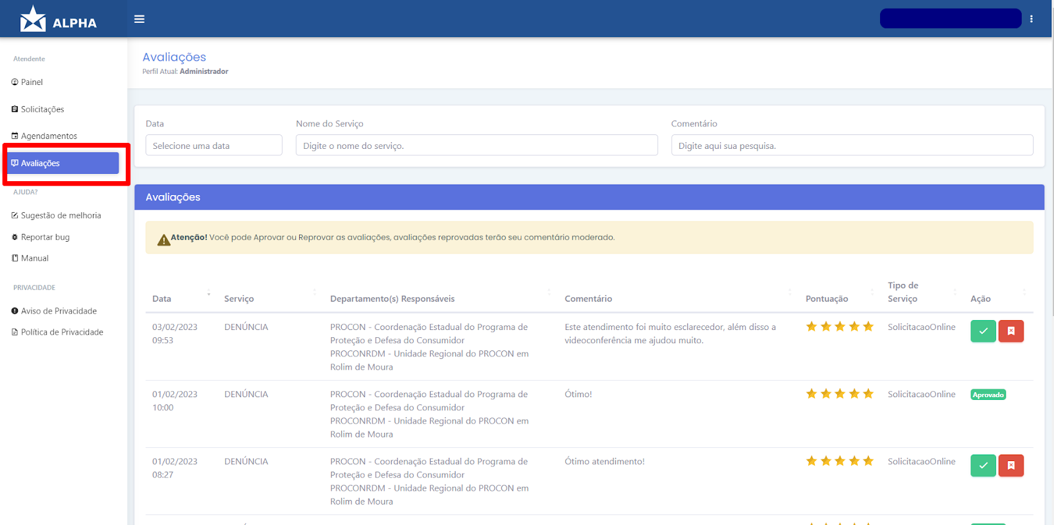Viewport: 1054px width, 525px height.
Task: Open Agendamentos in the sidebar
Action: point(44,136)
